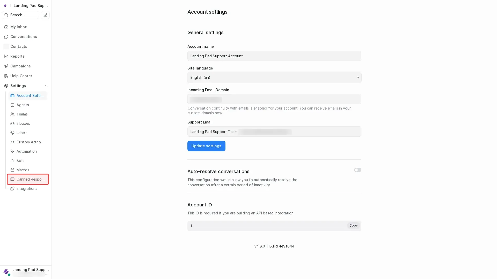Select the Labels tag icon

click(12, 133)
